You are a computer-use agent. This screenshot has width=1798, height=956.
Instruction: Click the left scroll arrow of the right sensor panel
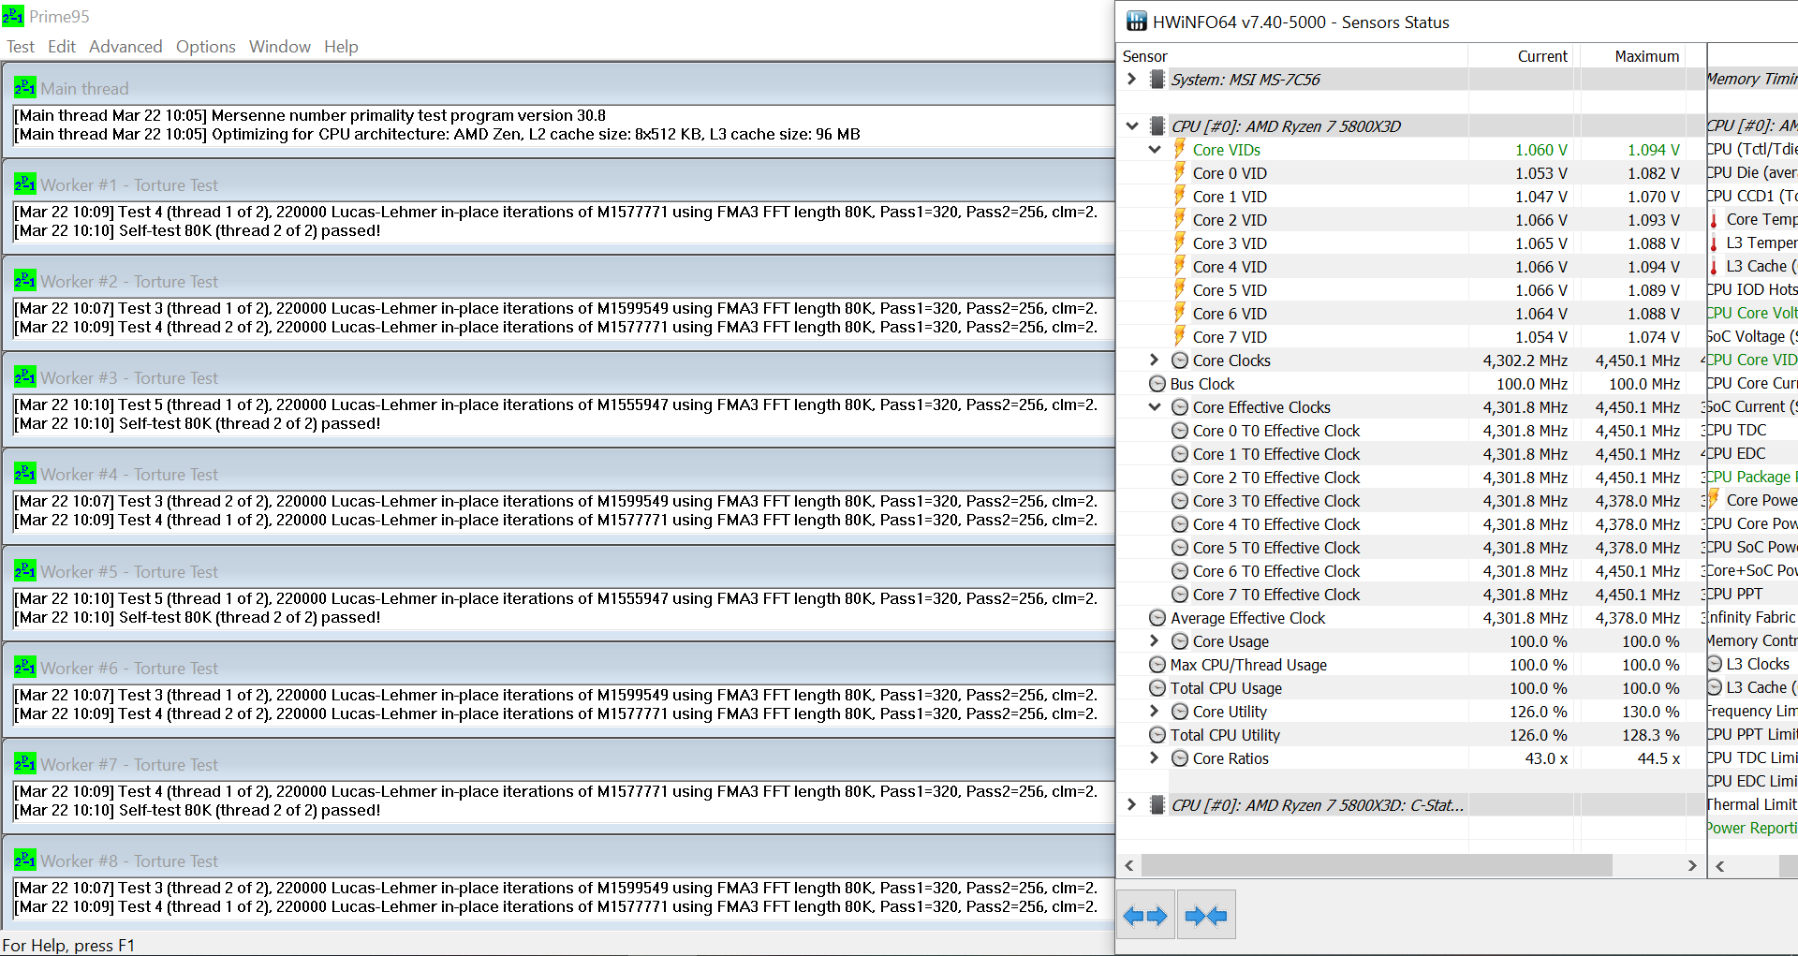pyautogui.click(x=1719, y=866)
